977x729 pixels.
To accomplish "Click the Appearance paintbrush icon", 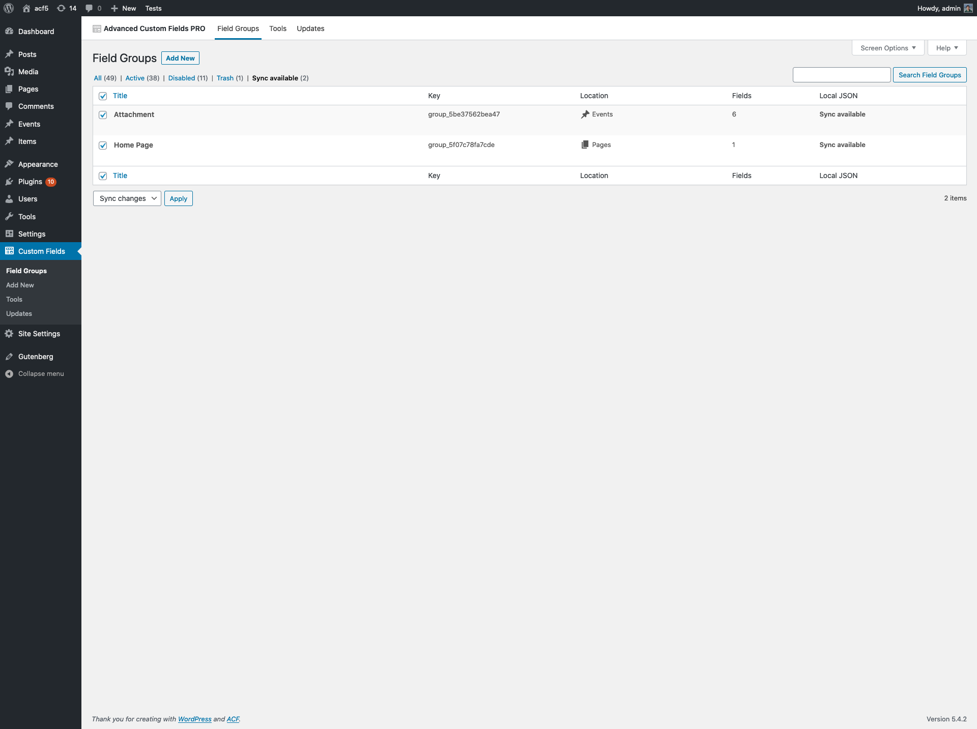I will [9, 164].
